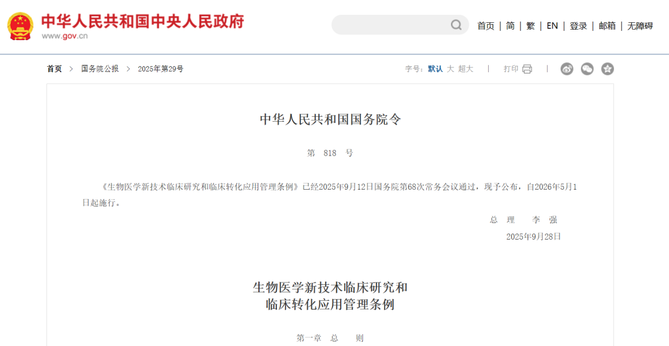The width and height of the screenshot is (669, 346).
Task: Click into the search input field
Action: point(390,25)
